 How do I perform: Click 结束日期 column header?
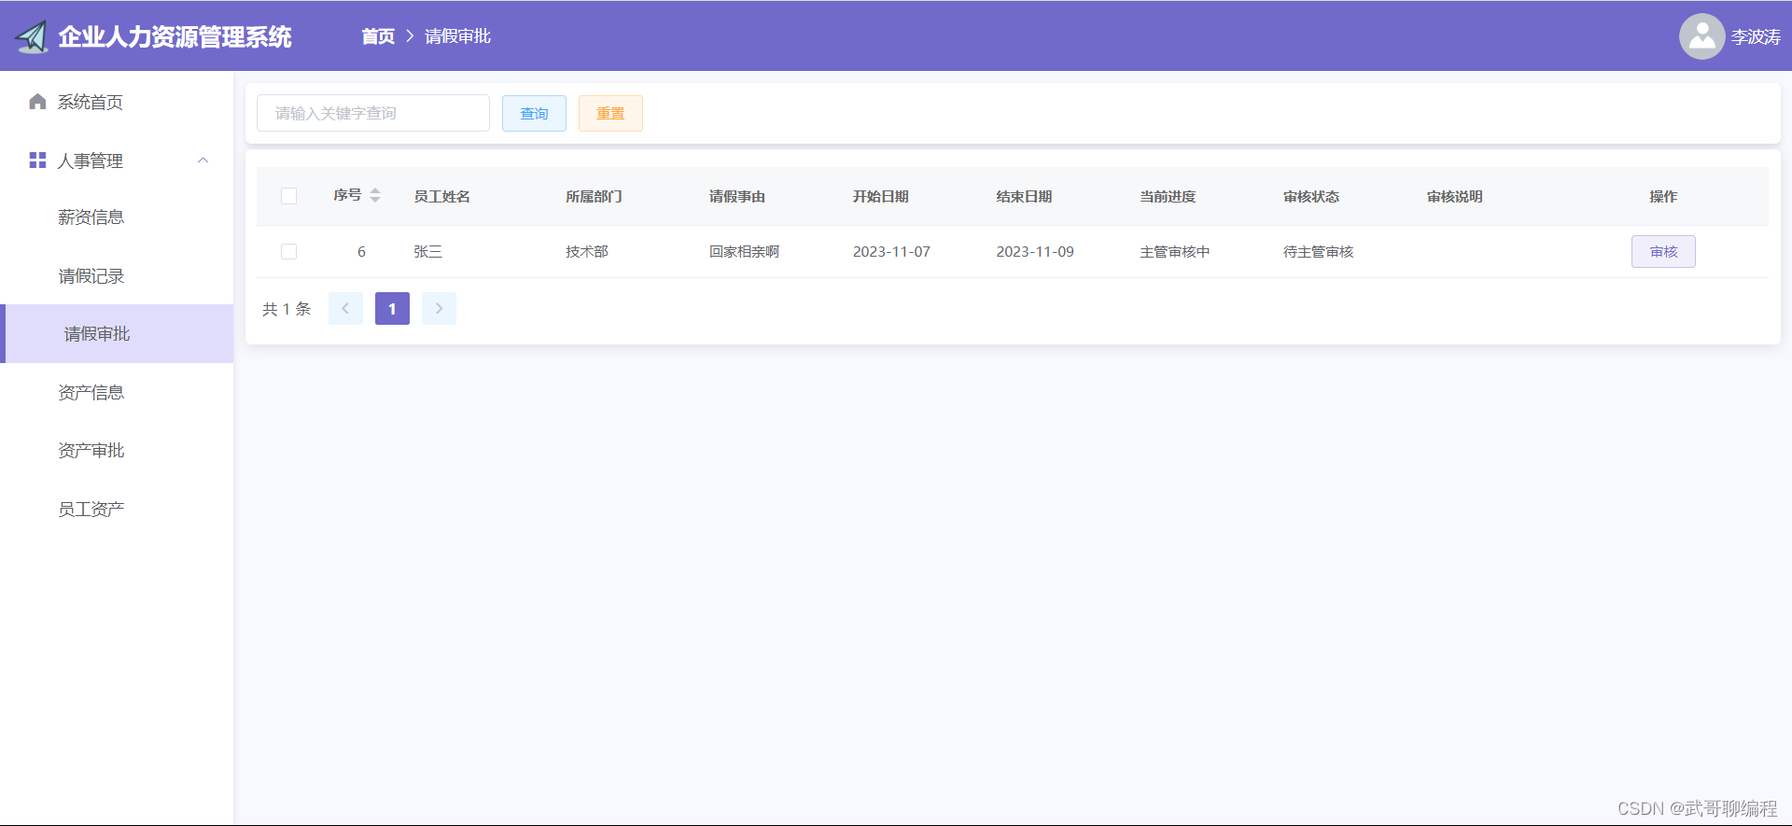[1024, 196]
